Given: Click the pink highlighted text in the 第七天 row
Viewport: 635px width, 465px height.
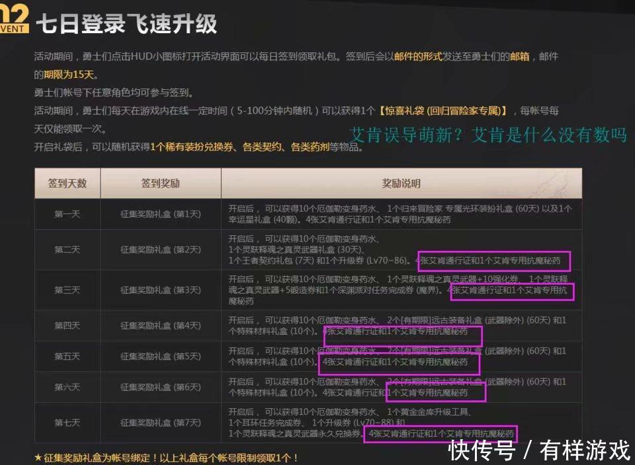Looking at the screenshot, I should pos(443,434).
